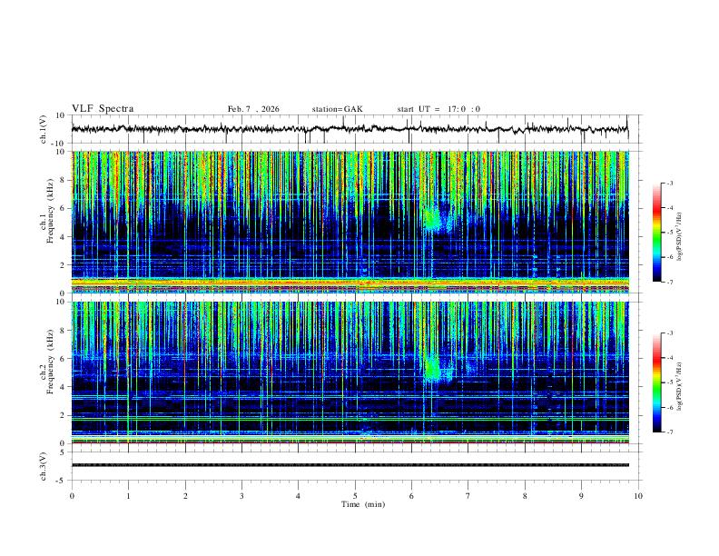719x556 pixels.
Task: Click the time axis tick label "2"
Action: (x=185, y=496)
